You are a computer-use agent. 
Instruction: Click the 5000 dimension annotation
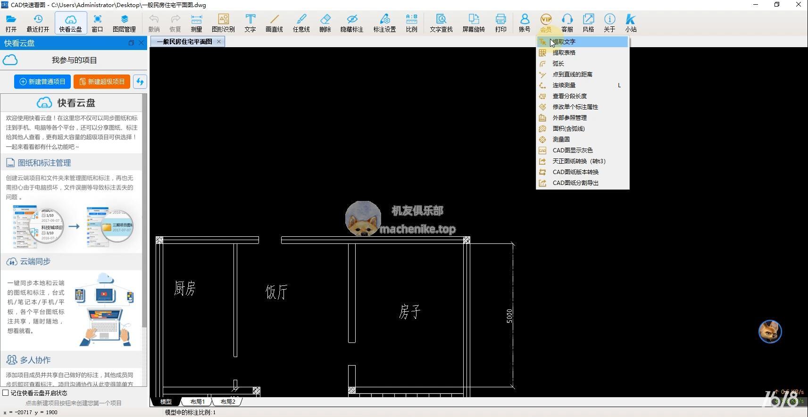509,316
